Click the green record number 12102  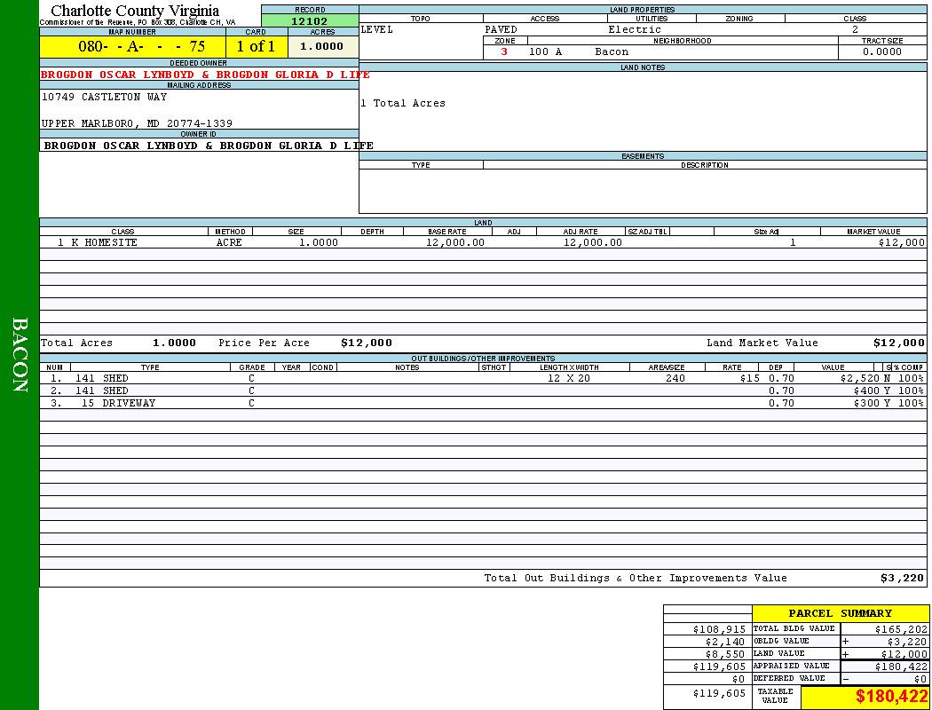coord(310,21)
